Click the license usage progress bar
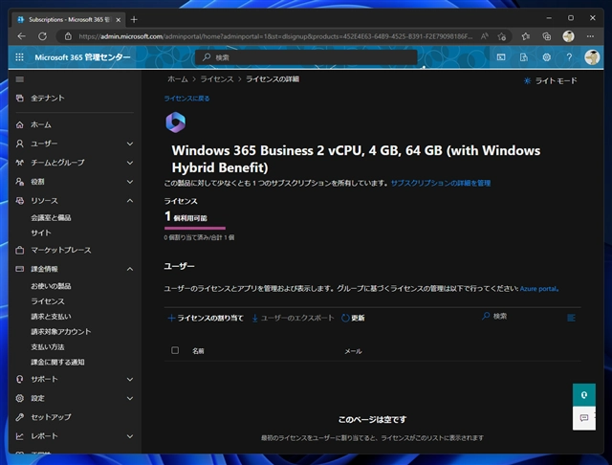The image size is (612, 465). (195, 228)
